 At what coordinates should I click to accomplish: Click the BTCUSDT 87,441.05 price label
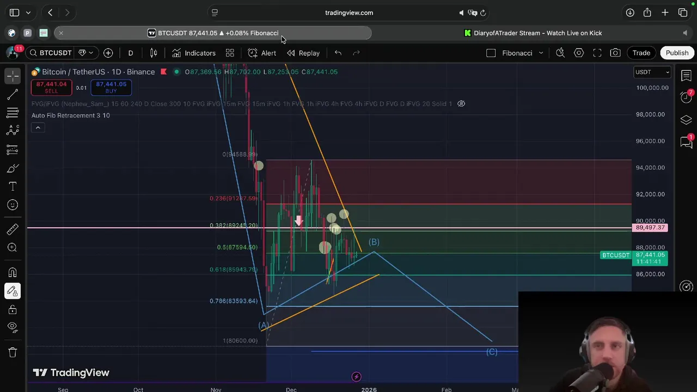point(634,258)
